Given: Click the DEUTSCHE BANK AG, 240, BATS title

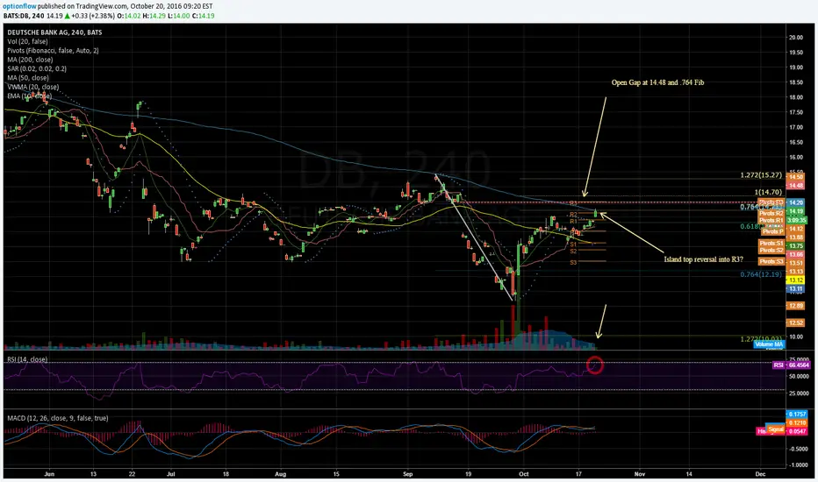Looking at the screenshot, I should tap(54, 32).
